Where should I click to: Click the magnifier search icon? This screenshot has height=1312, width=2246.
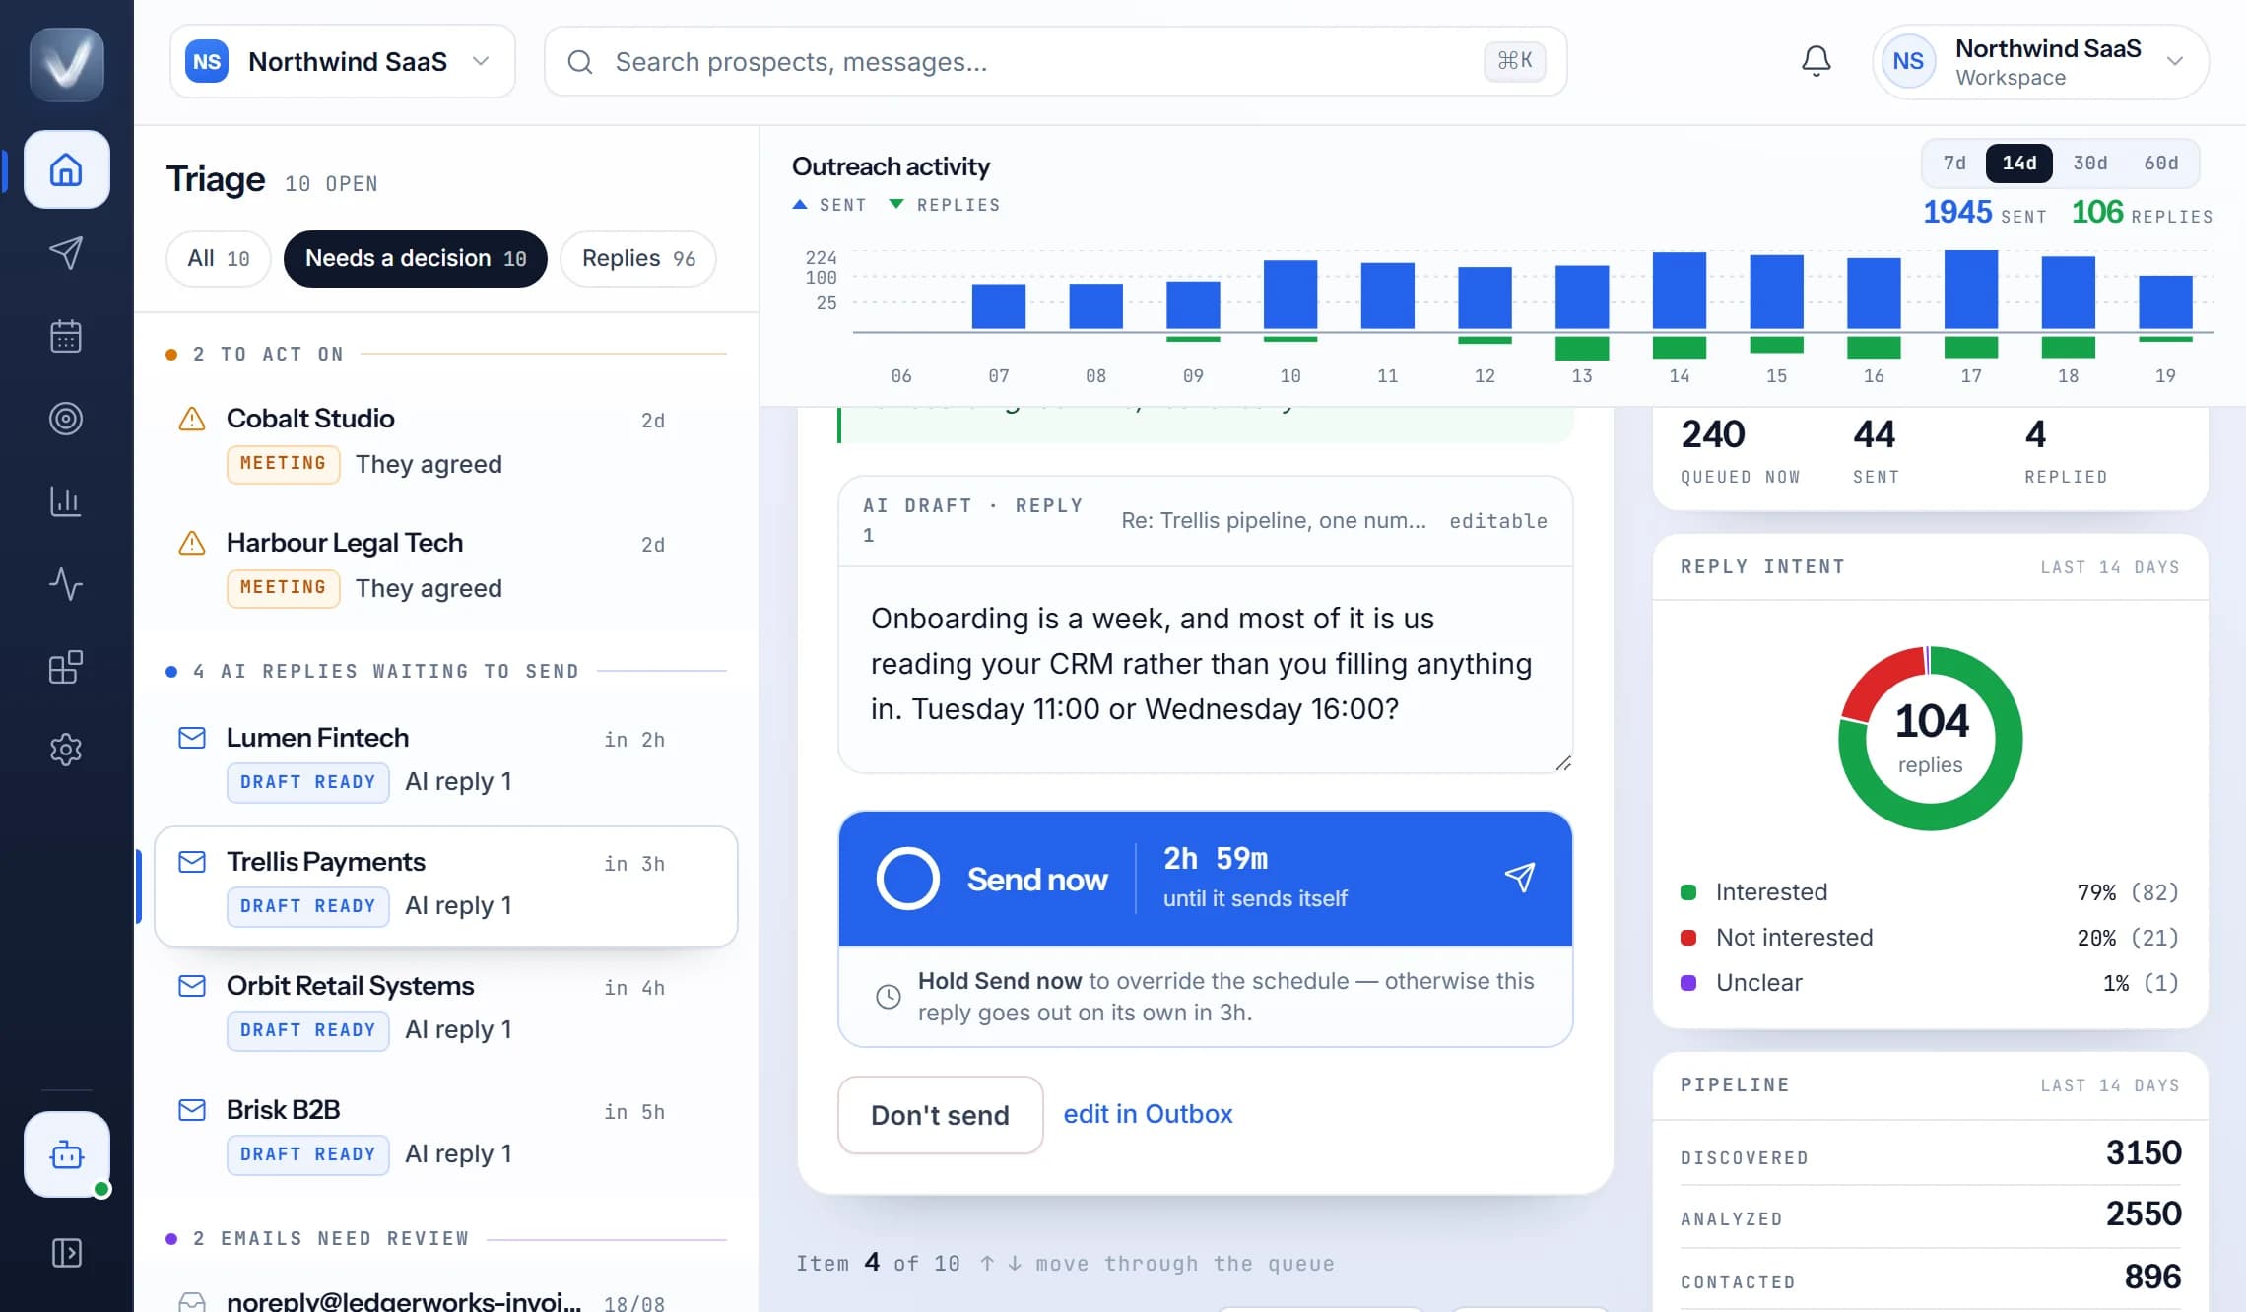(x=580, y=62)
